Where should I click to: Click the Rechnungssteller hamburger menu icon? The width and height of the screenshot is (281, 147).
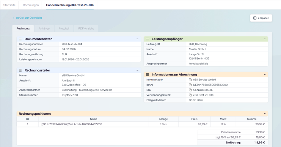click(21, 70)
